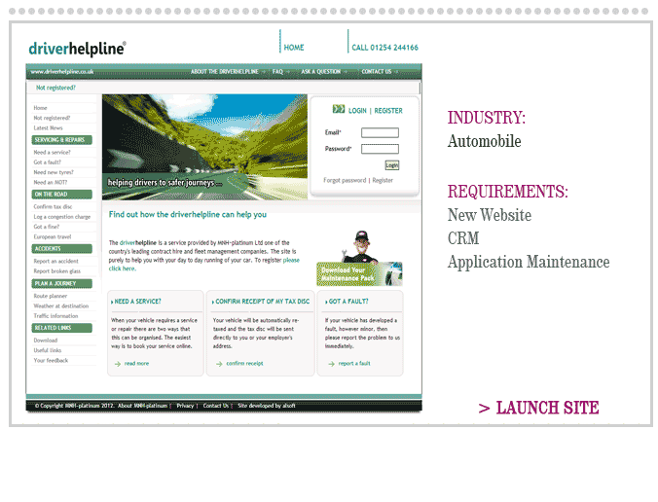
Task: Select Contact Us in the green navigation bar
Action: pos(377,71)
